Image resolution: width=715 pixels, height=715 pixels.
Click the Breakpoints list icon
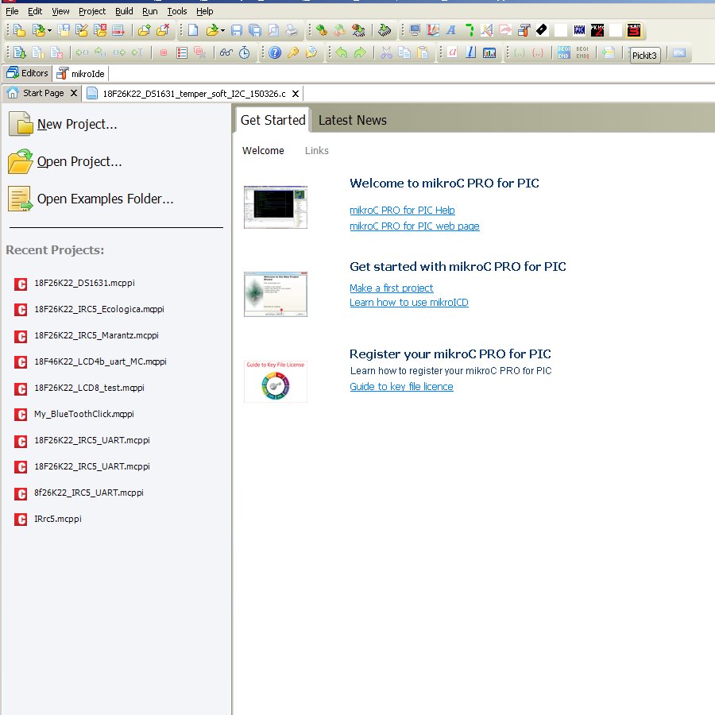181,53
